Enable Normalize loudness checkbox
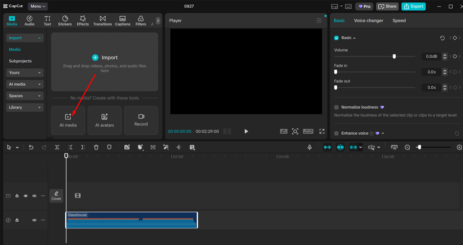This screenshot has height=245, width=463. 336,107
